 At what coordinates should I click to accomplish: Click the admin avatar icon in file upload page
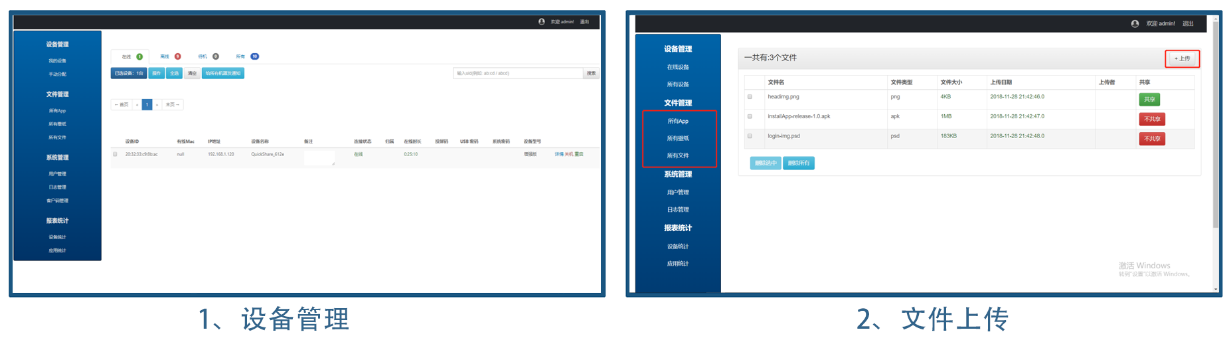coord(1135,23)
